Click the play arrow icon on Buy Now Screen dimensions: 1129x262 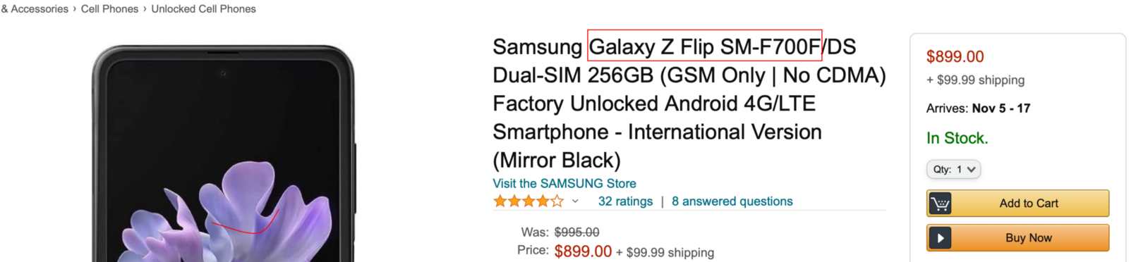click(x=940, y=238)
